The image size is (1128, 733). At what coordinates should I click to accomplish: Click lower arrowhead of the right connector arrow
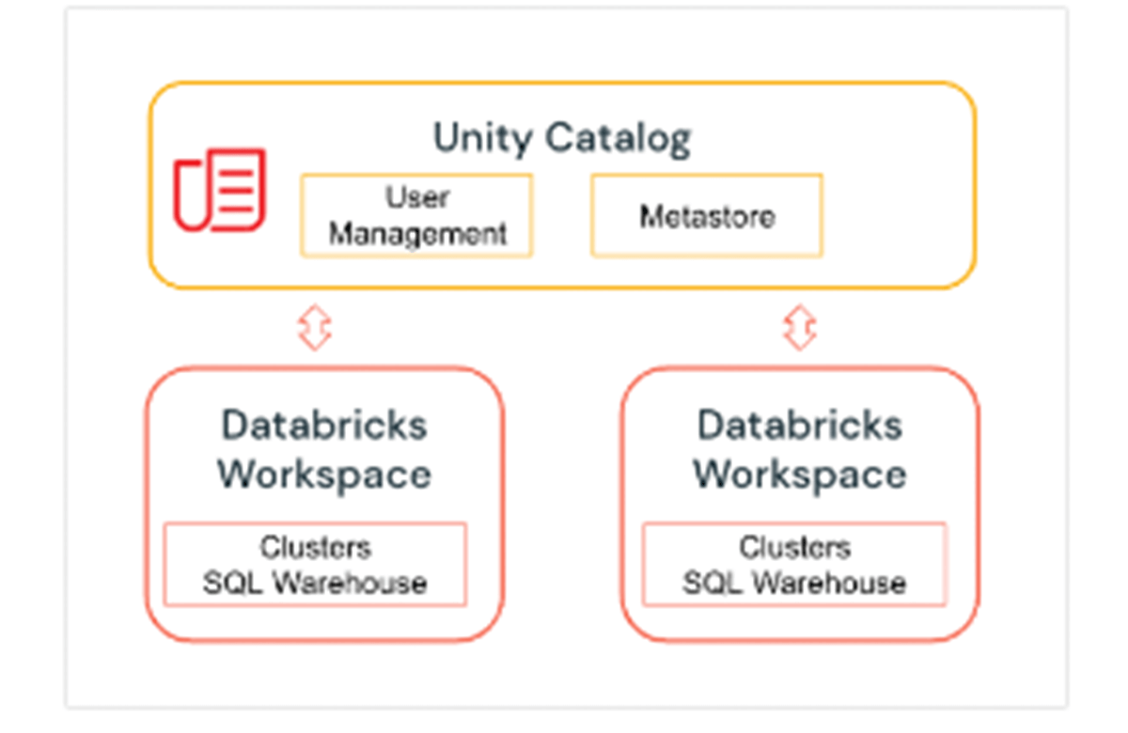(x=800, y=340)
